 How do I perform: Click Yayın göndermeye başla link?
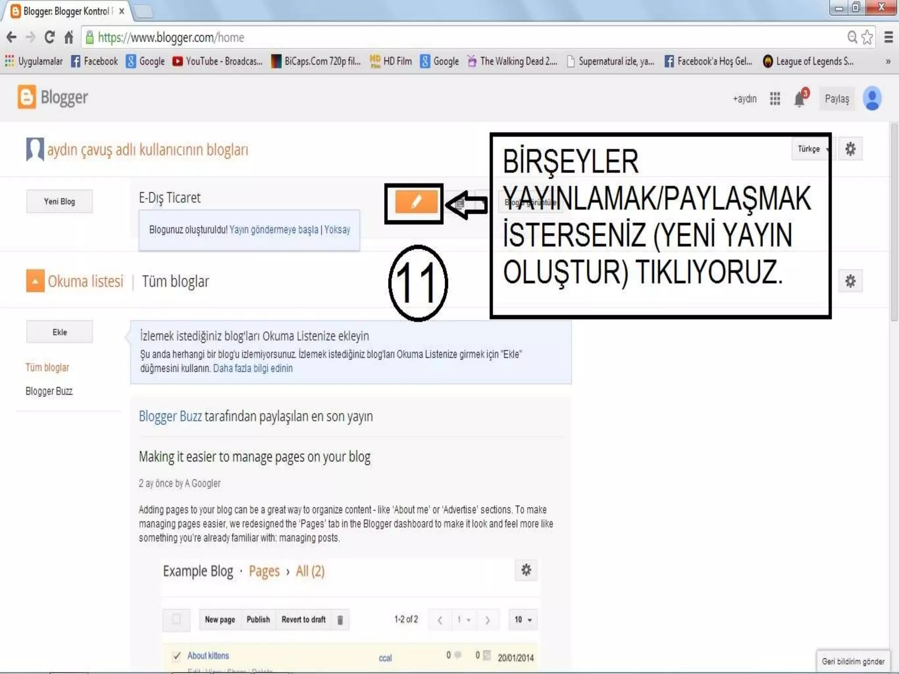pyautogui.click(x=274, y=229)
